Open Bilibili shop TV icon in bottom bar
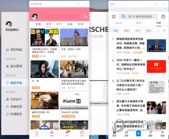169x139 pixels. coord(82,133)
